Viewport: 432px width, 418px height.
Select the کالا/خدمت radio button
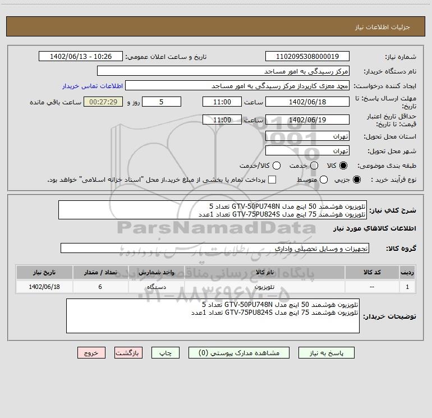277,166
